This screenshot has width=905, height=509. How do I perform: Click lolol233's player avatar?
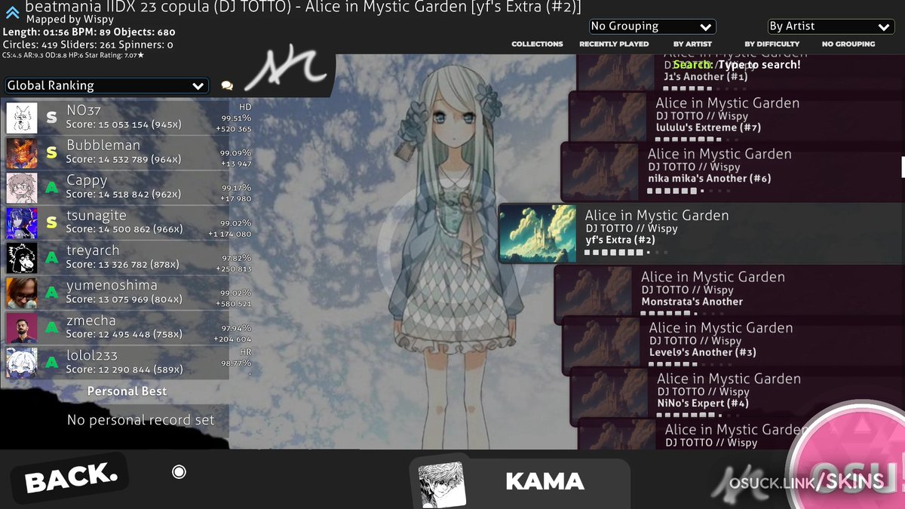click(22, 363)
